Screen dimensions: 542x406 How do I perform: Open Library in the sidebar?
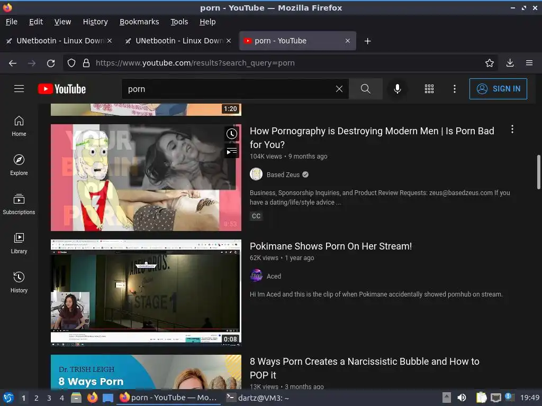pyautogui.click(x=19, y=243)
